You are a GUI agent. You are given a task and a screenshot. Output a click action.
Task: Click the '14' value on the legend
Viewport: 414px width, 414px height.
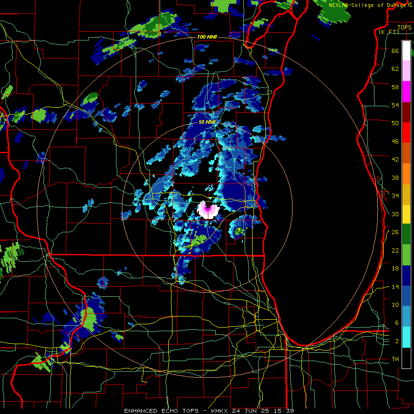click(x=395, y=287)
